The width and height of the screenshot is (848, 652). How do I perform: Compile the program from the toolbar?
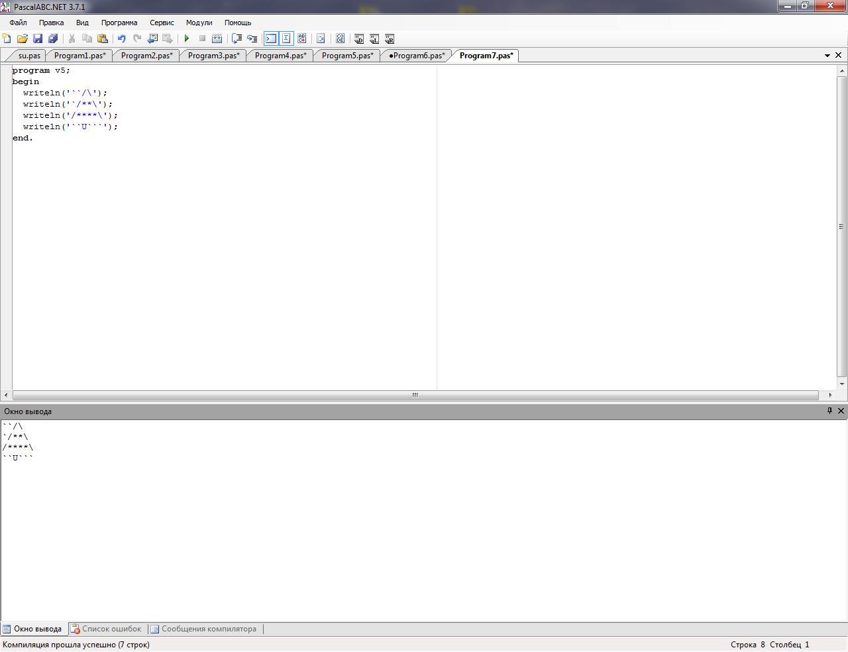[217, 38]
